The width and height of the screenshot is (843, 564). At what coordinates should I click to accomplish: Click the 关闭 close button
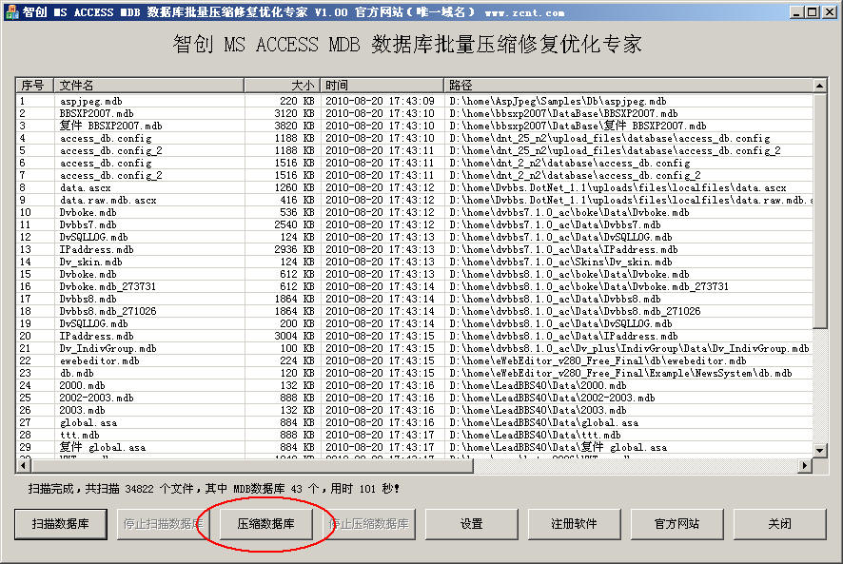click(779, 524)
